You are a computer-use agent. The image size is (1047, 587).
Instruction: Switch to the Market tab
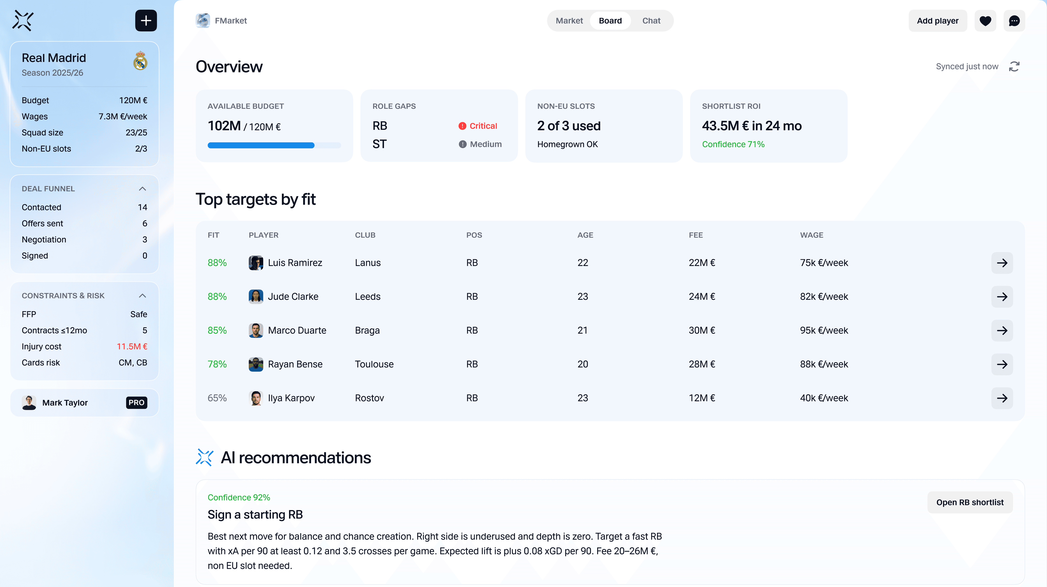[x=569, y=21]
